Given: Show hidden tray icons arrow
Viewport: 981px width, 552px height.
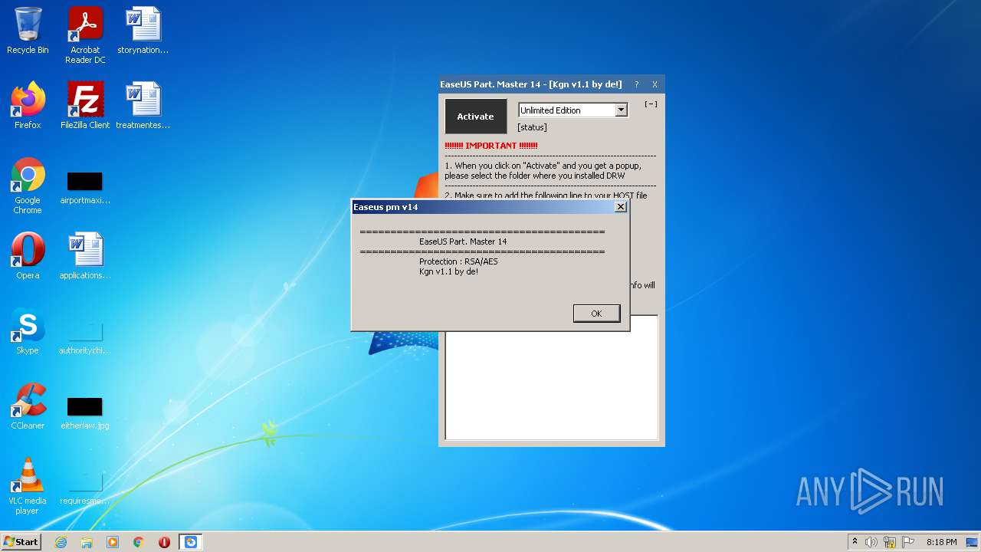Looking at the screenshot, I should (x=855, y=542).
